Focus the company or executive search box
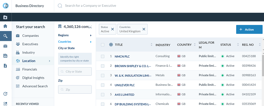This screenshot has width=264, height=106. 90,6
